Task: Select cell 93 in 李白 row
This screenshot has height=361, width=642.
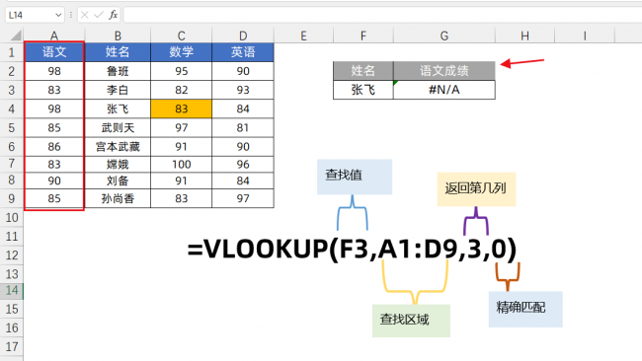Action: (x=243, y=90)
